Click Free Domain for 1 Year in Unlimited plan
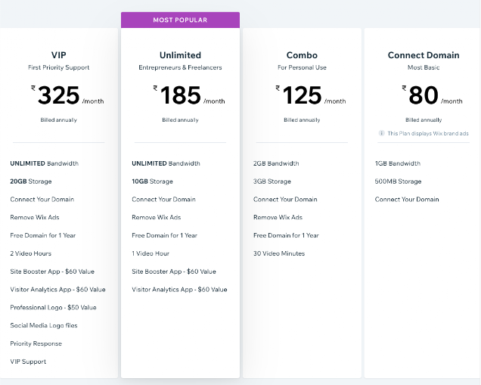The image size is (481, 385). (x=164, y=235)
